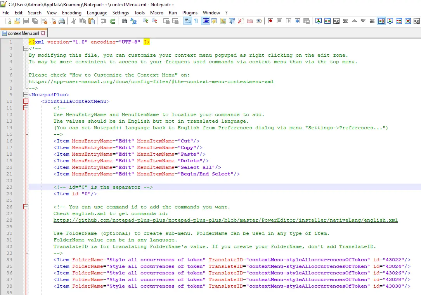421x295 pixels.
Task: Click the UTF-8 encoding value on line 1
Action: tap(130, 42)
